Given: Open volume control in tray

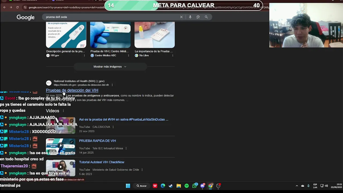Looking at the screenshot, I should [326, 186].
